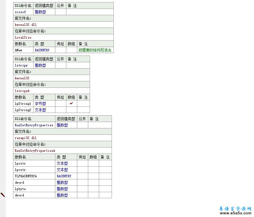Toggle 数组 cell for lpString2 parameter
Image resolution: width=254 pixels, height=217 pixels.
click(71, 110)
